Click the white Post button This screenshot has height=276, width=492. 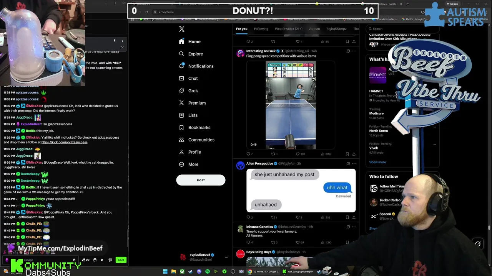(x=201, y=180)
